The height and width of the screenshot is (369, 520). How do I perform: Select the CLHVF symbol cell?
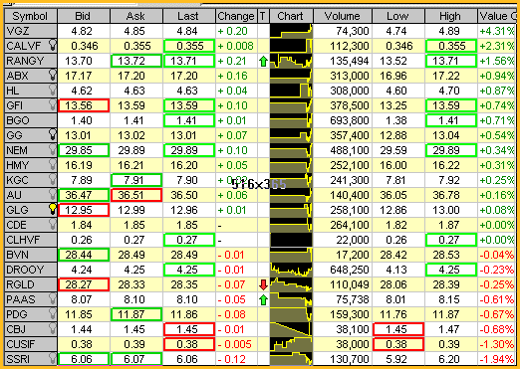click(31, 240)
